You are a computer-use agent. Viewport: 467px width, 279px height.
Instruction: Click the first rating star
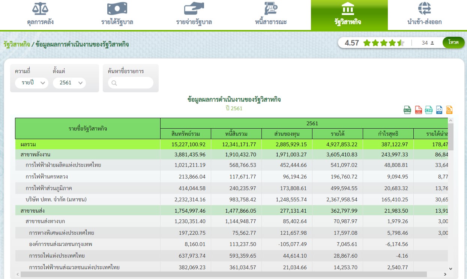point(367,43)
